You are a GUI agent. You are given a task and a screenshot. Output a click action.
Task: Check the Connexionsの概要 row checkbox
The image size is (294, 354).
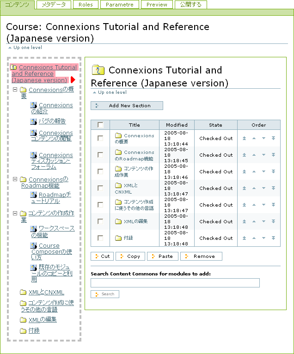pos(100,138)
